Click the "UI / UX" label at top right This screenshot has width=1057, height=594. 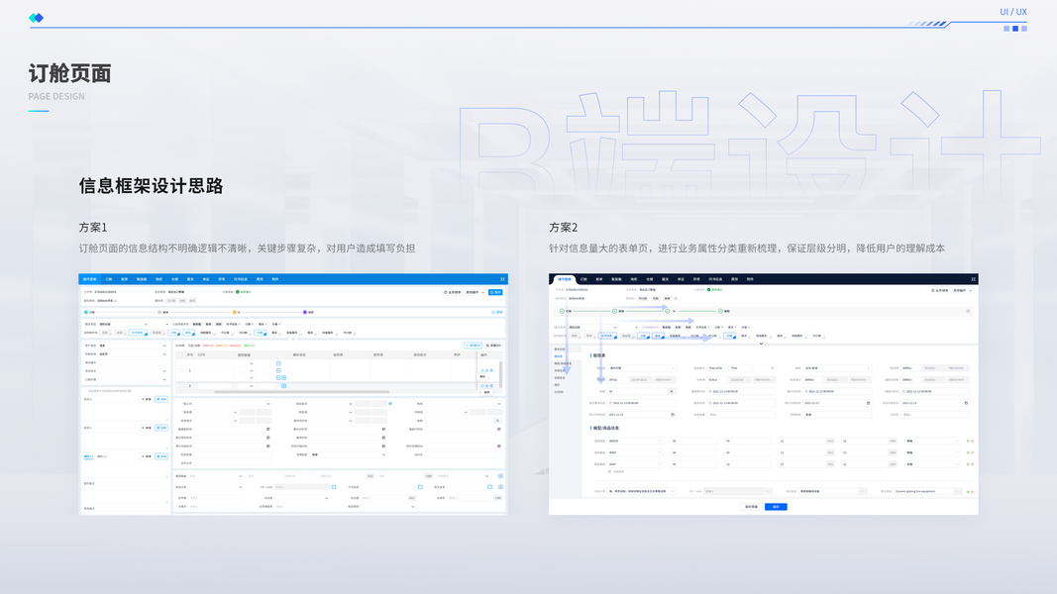tap(1013, 12)
